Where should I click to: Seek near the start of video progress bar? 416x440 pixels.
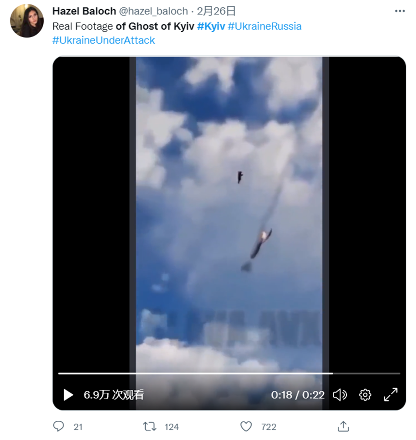[64, 374]
